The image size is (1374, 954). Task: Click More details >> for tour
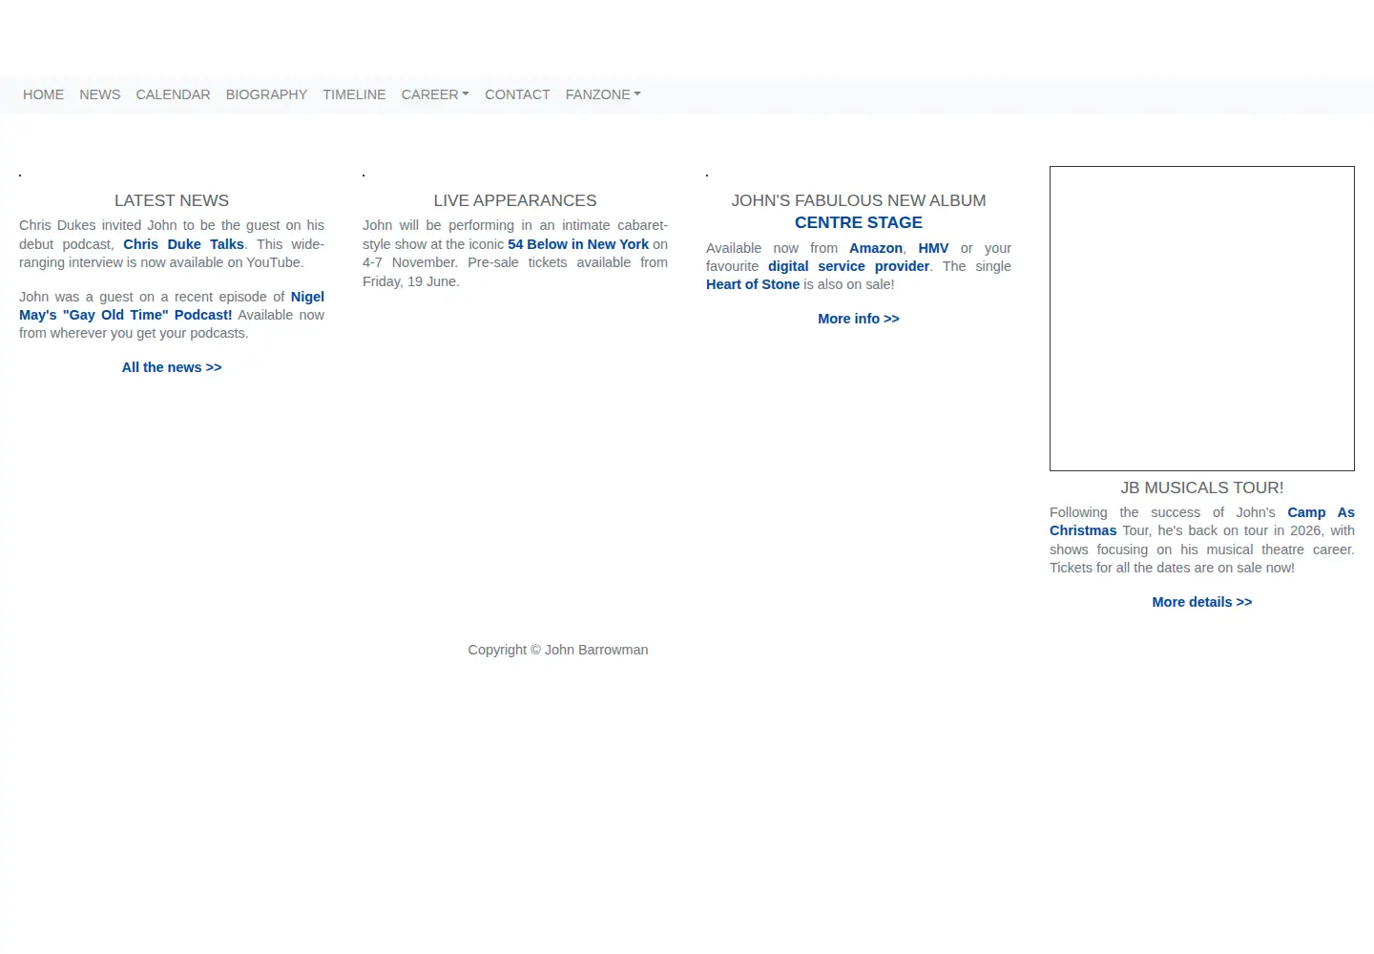[x=1202, y=602]
